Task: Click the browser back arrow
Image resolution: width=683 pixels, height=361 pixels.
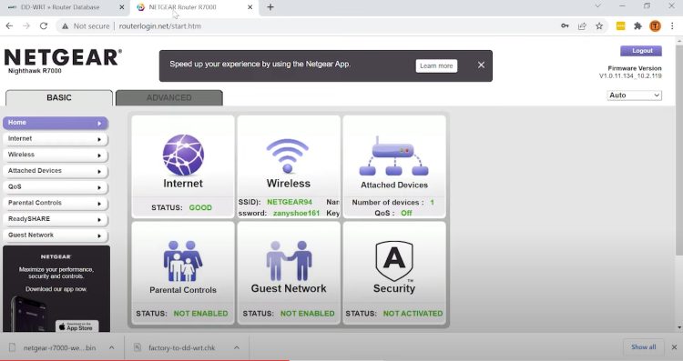Action: (9, 26)
